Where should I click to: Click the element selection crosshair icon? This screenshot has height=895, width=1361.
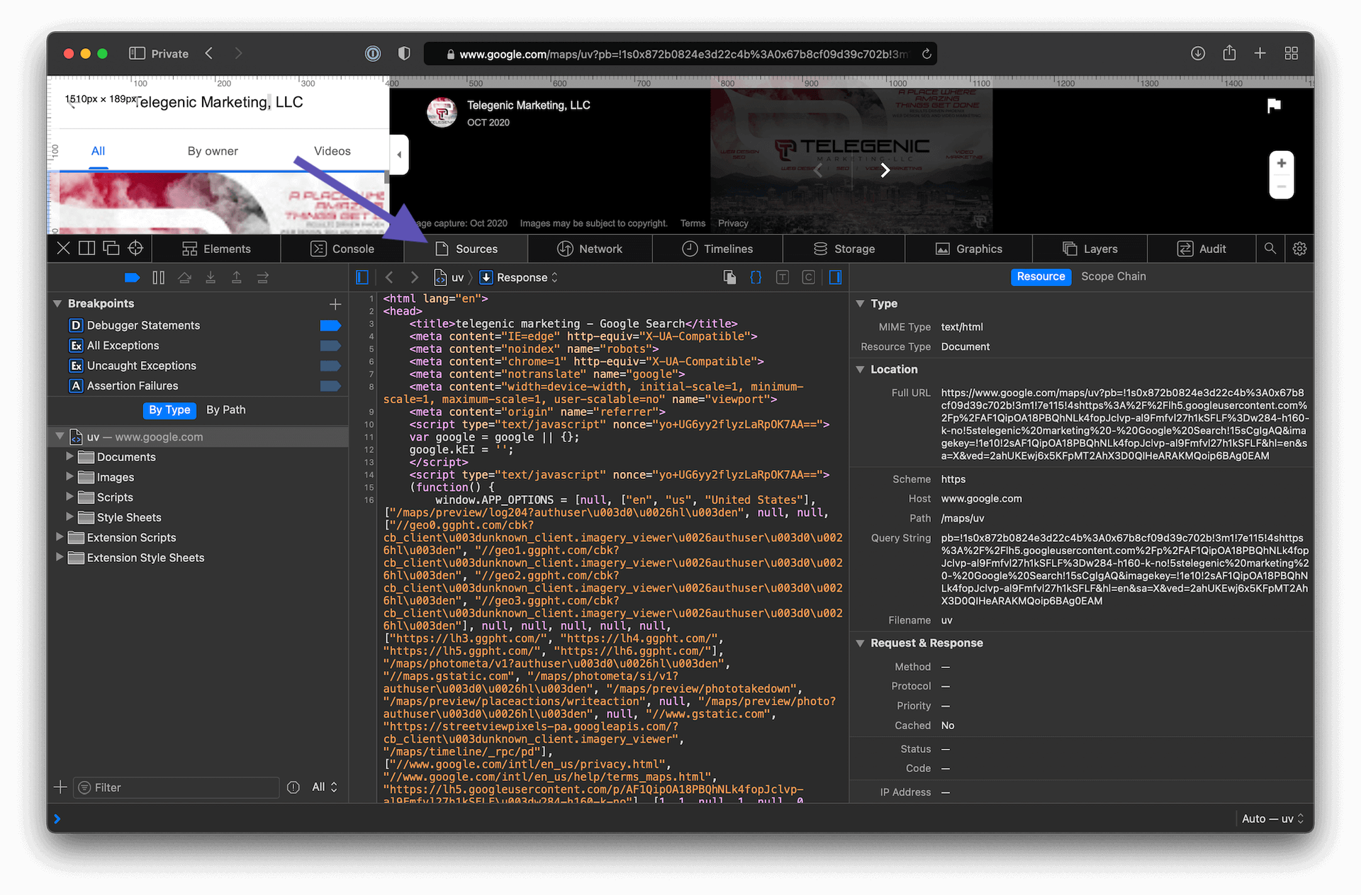[135, 249]
